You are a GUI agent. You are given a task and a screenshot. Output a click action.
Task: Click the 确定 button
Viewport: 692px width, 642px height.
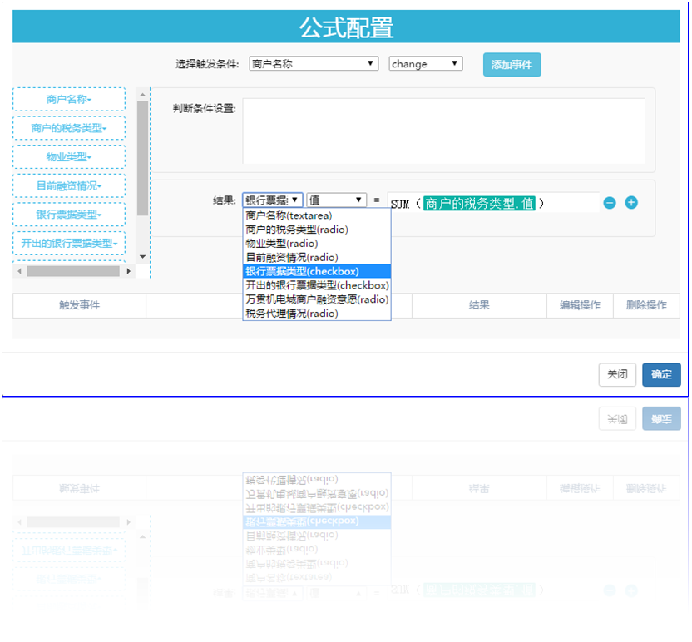(x=661, y=375)
